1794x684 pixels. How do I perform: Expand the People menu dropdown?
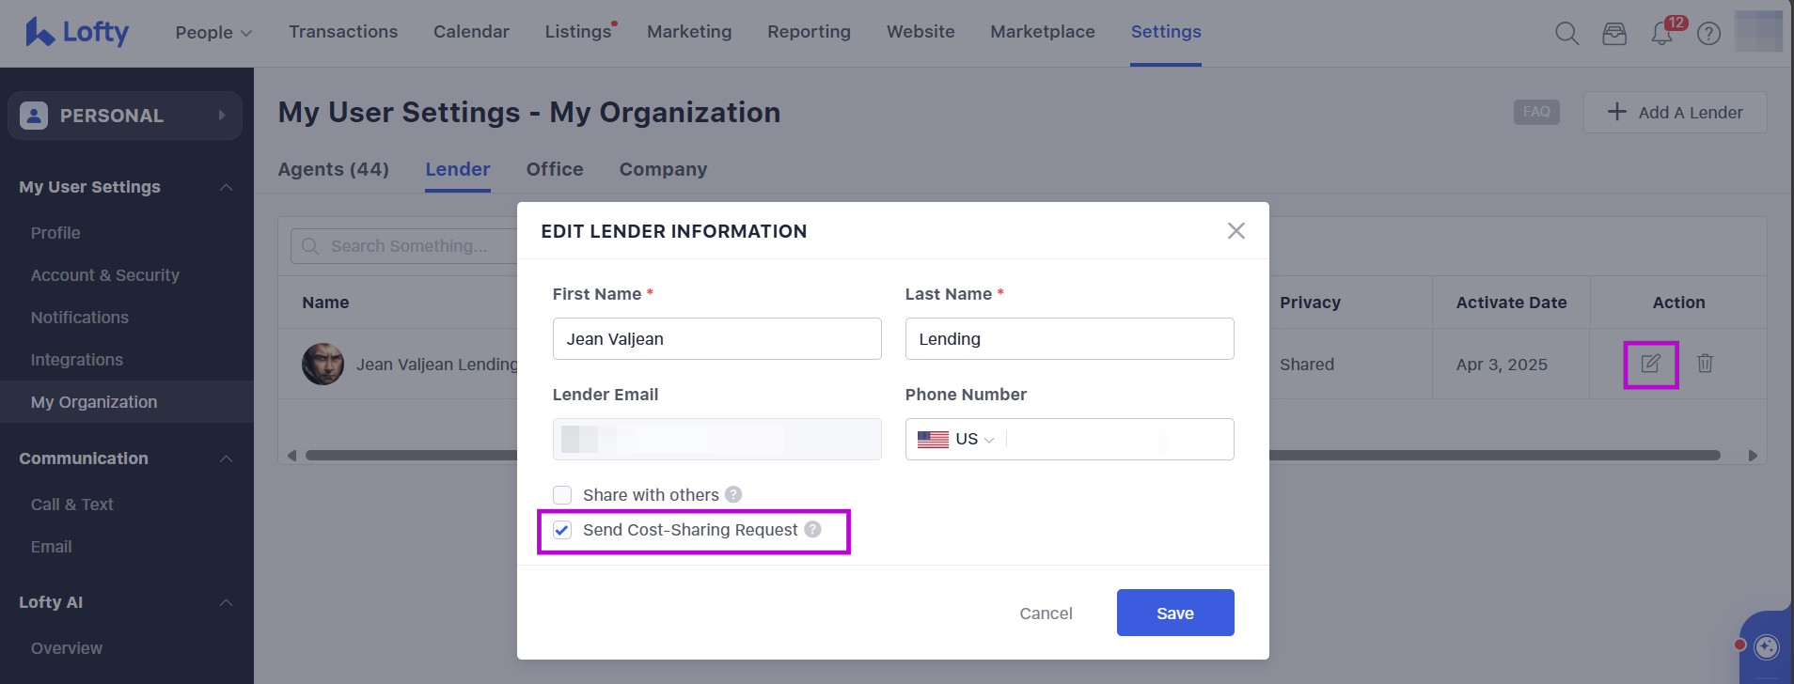(213, 32)
